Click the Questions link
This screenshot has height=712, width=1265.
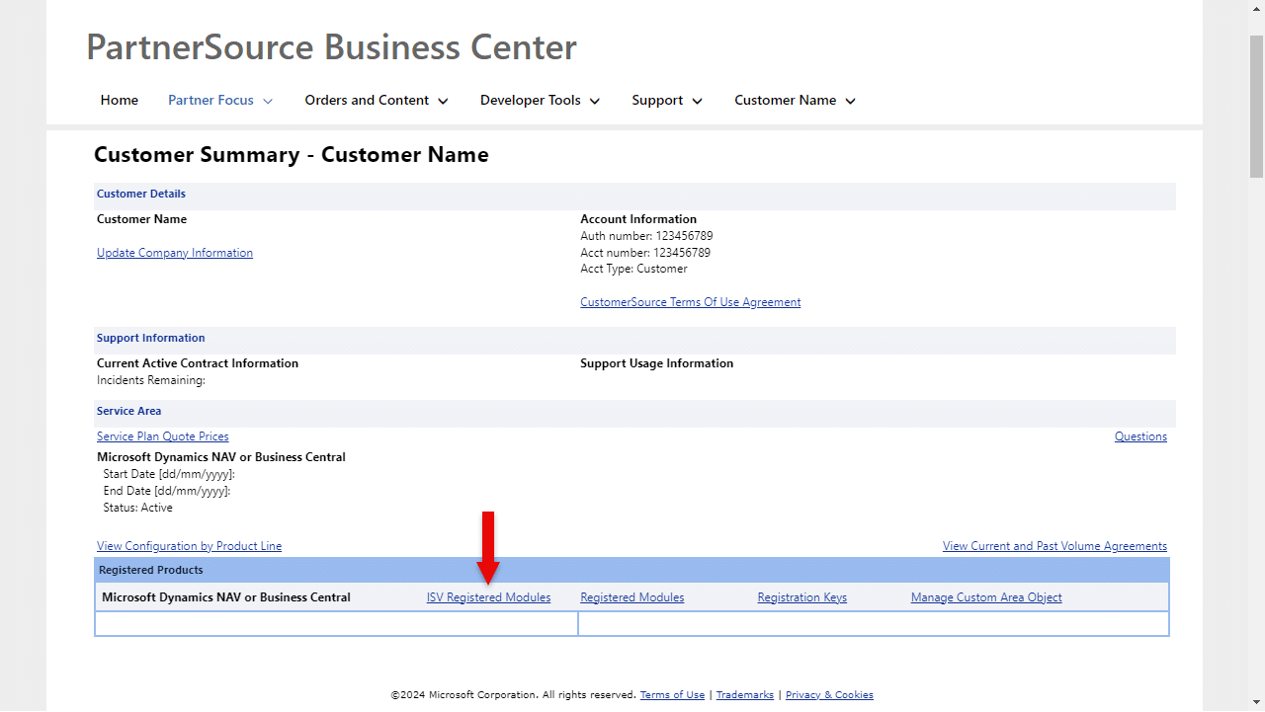pos(1140,436)
